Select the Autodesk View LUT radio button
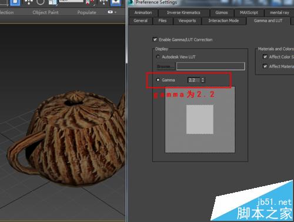This screenshot has height=222, width=294. click(158, 57)
